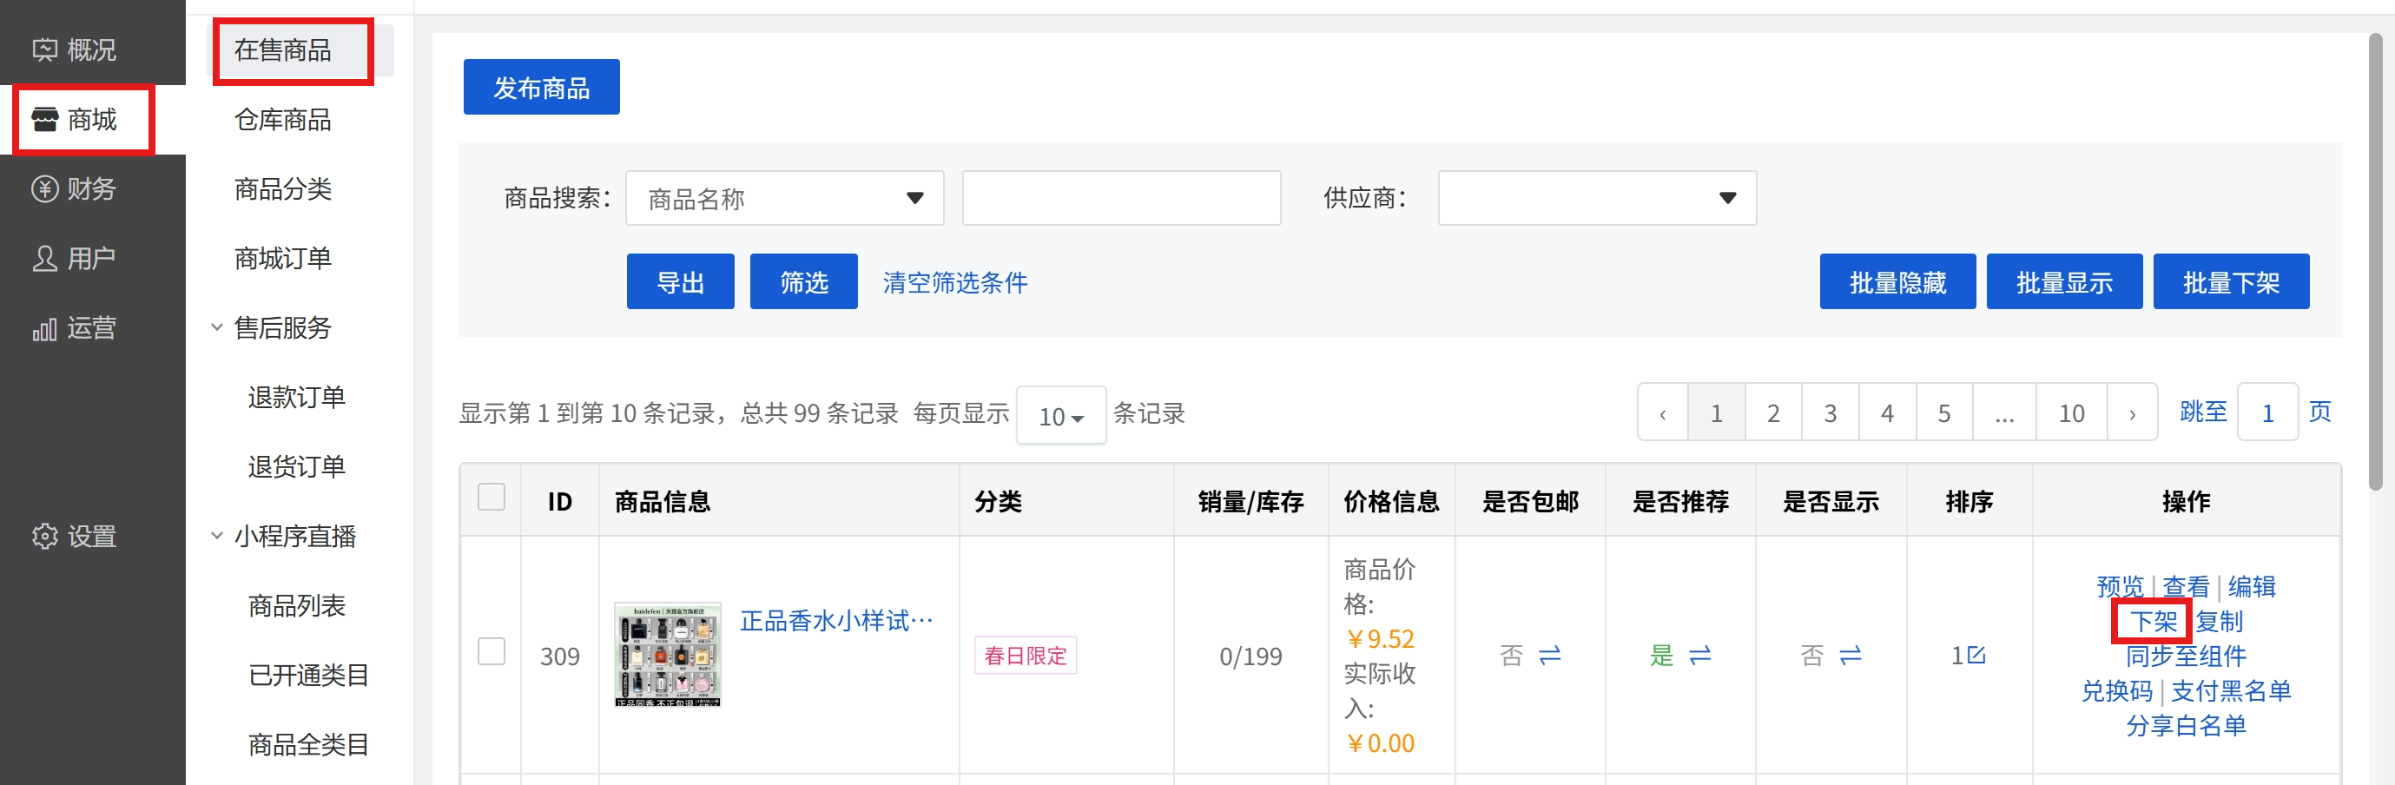The height and width of the screenshot is (785, 2395).
Task: Open 仓库商品 in the submenu
Action: tap(282, 120)
